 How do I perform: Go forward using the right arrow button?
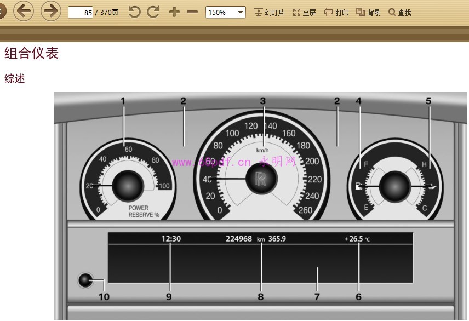pyautogui.click(x=51, y=11)
